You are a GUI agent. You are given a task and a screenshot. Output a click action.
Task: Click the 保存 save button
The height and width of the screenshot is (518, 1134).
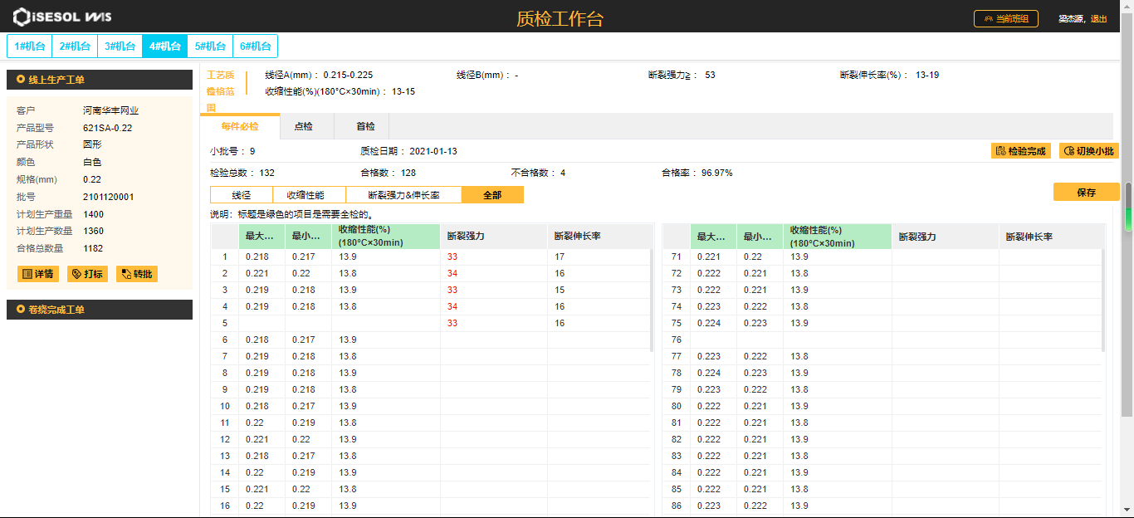click(1086, 193)
